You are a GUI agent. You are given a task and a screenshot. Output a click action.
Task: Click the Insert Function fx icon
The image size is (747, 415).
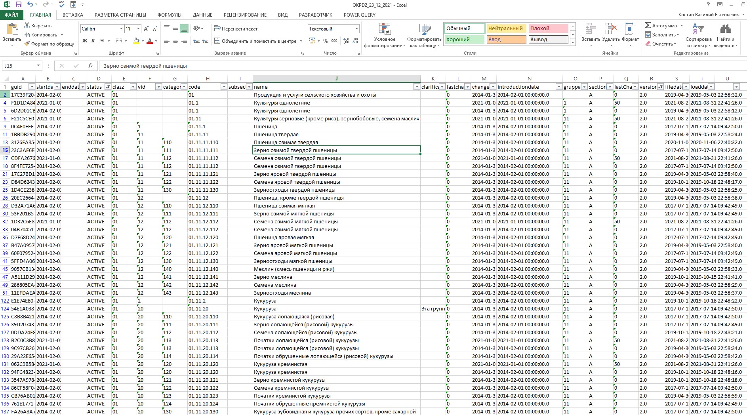click(x=90, y=66)
